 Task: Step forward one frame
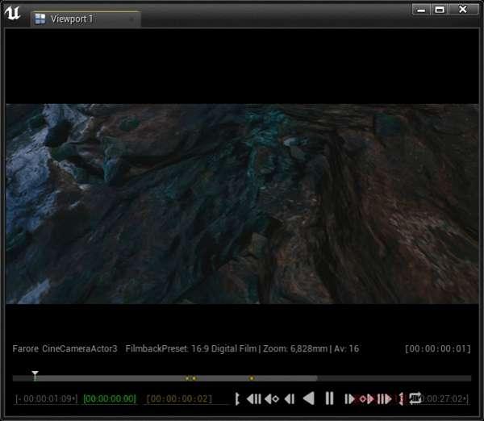pyautogui.click(x=349, y=398)
